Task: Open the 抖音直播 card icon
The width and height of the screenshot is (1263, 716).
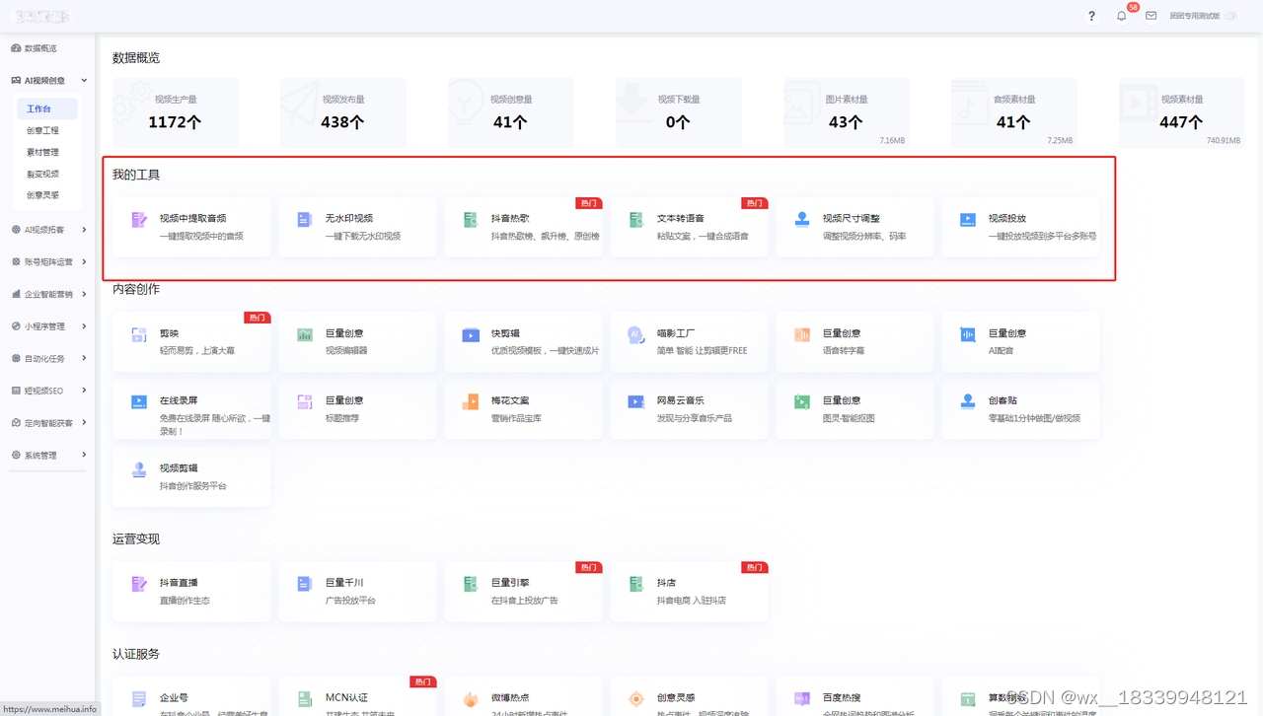Action: tap(139, 585)
